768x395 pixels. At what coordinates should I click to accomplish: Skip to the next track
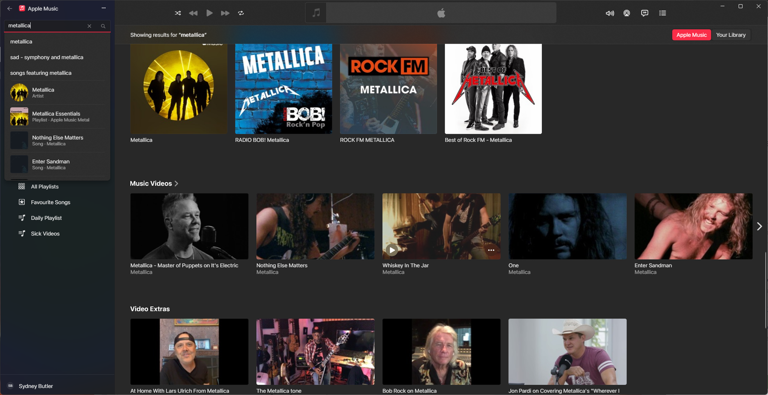(x=225, y=13)
